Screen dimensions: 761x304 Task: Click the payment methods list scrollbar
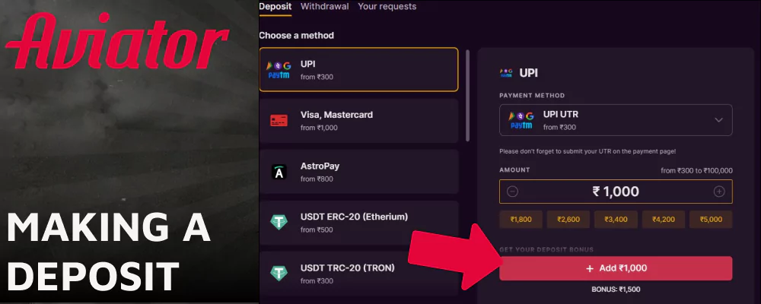click(467, 96)
